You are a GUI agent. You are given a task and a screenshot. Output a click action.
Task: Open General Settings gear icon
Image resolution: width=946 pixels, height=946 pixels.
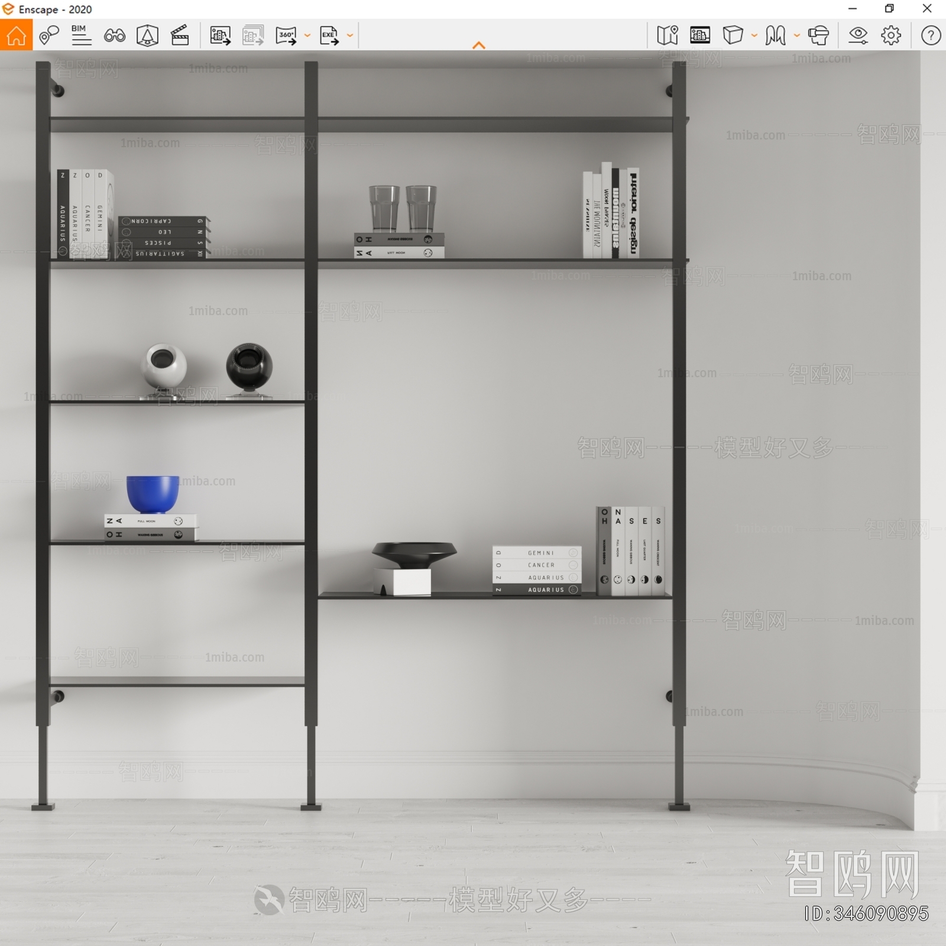pos(891,35)
